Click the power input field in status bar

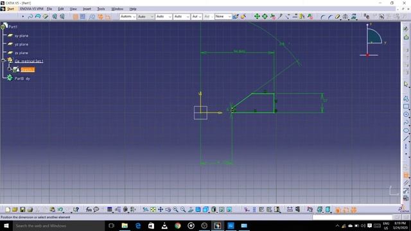point(353,217)
